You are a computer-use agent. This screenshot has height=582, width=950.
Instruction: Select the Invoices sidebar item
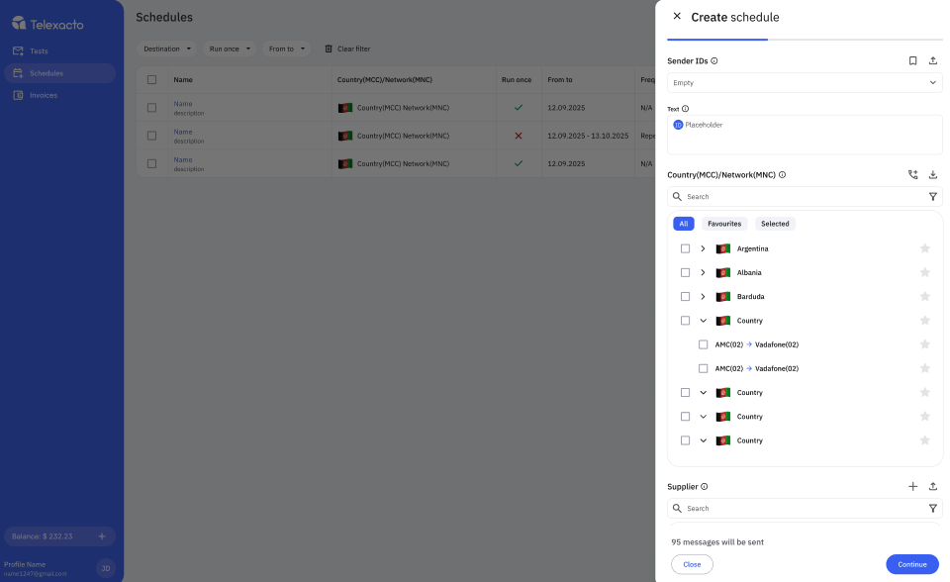tap(43, 94)
